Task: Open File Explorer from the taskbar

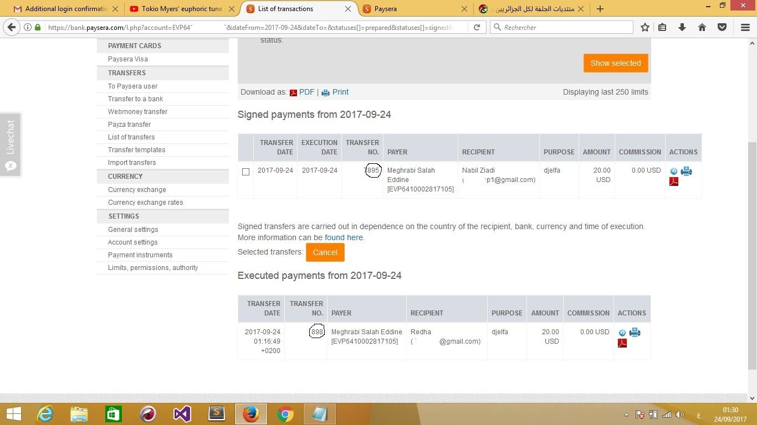Action: [x=79, y=414]
